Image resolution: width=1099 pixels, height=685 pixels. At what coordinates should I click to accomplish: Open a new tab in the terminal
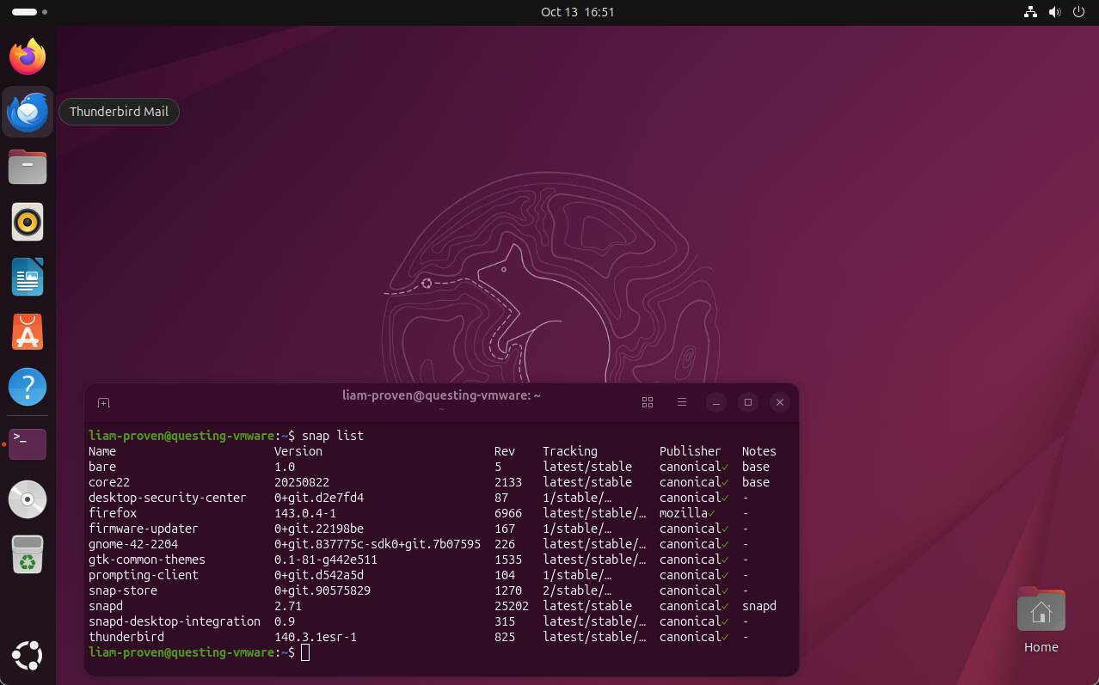103,402
